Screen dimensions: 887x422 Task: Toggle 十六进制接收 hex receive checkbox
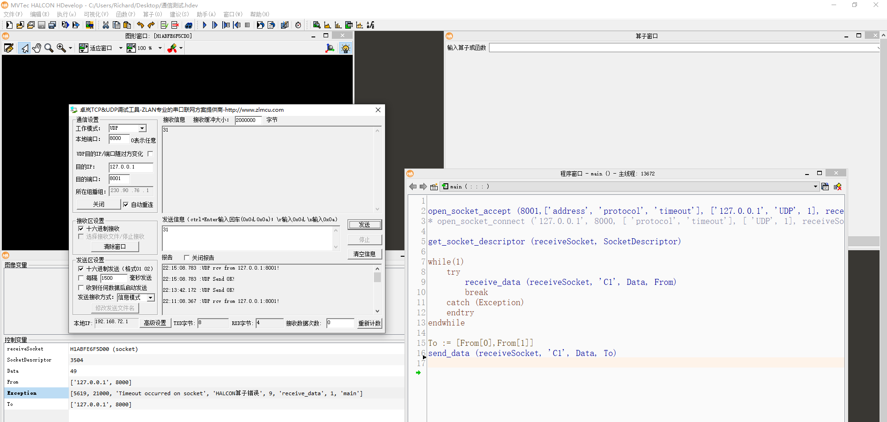81,229
